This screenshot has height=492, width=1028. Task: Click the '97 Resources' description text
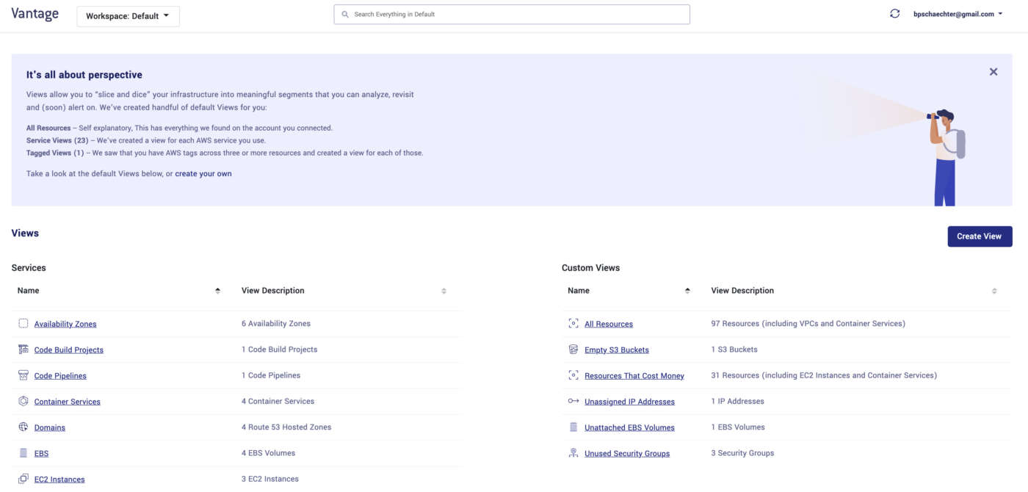pyautogui.click(x=808, y=323)
